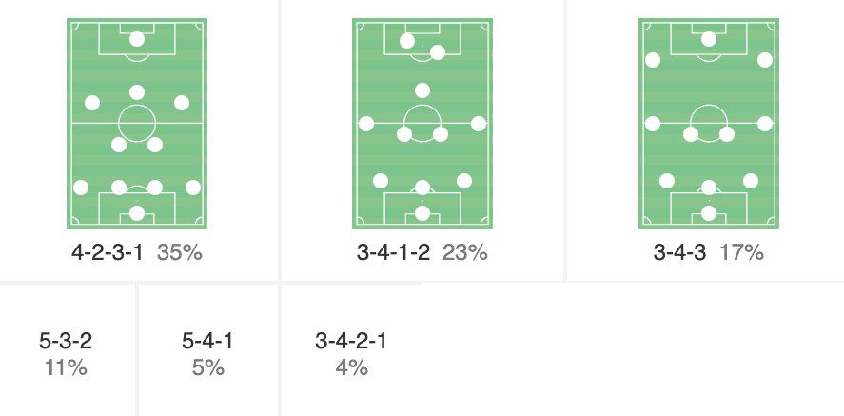
Task: Click the 35% usage figure
Action: click(x=180, y=253)
